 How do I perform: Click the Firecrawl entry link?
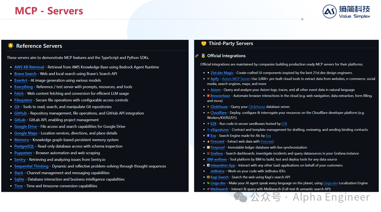[x=217, y=142]
